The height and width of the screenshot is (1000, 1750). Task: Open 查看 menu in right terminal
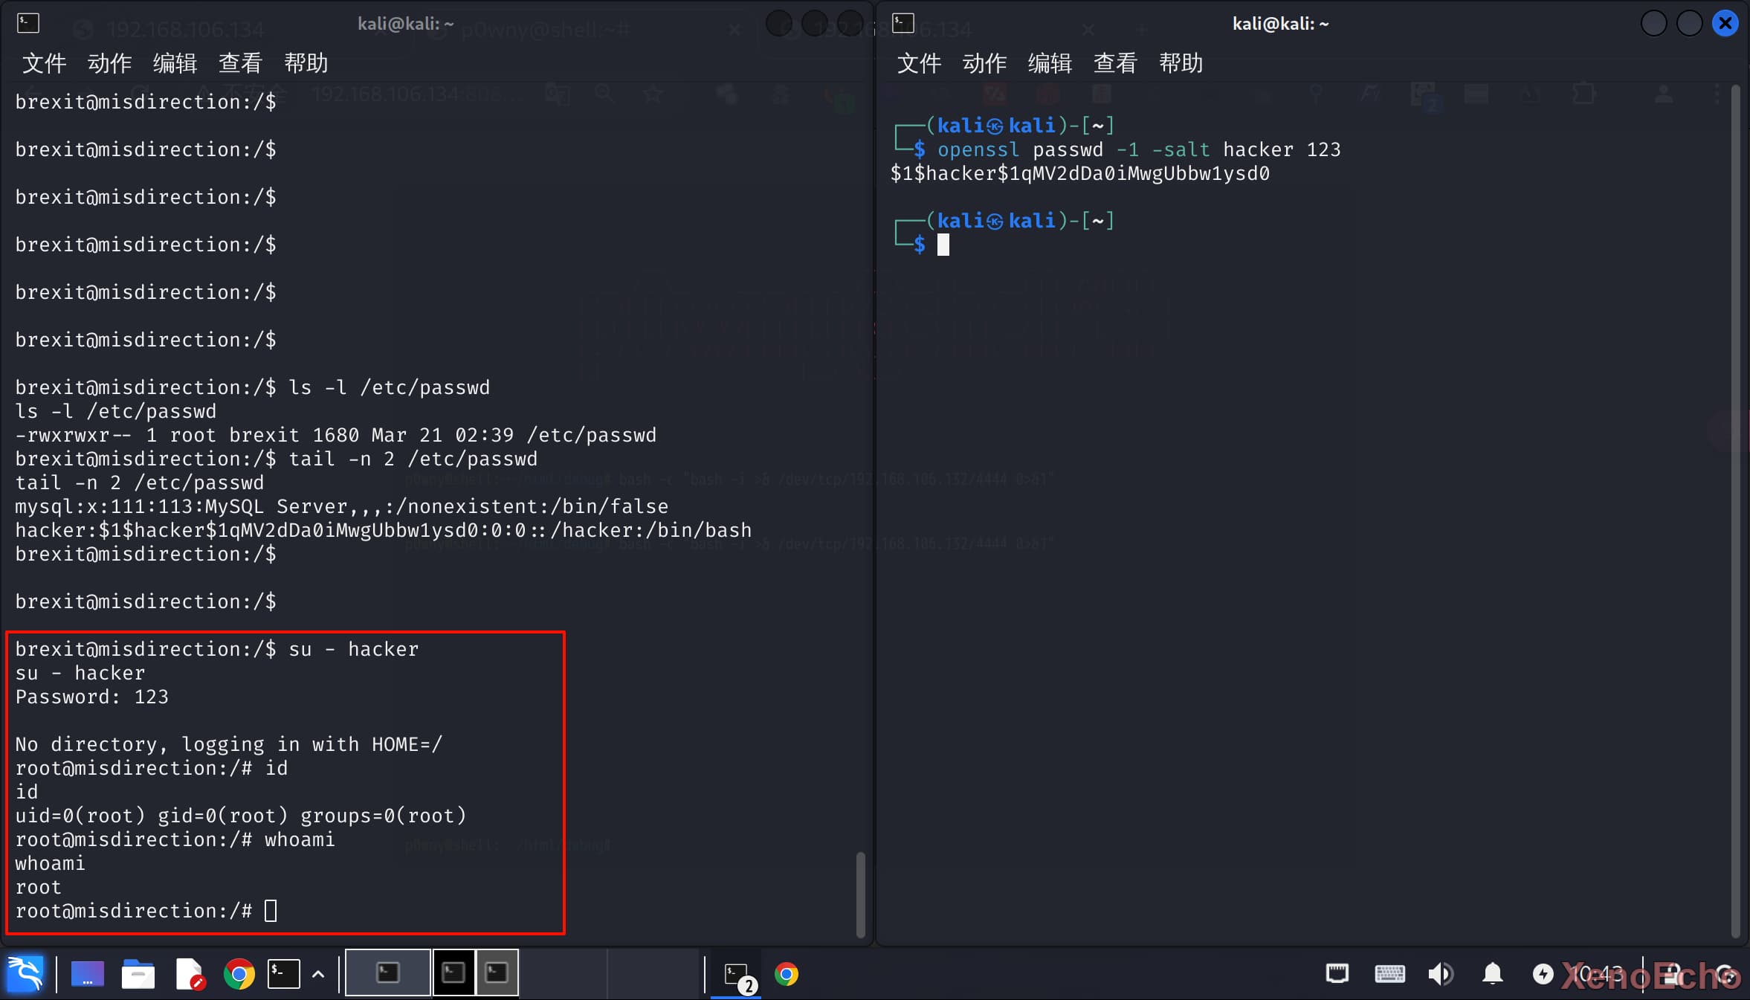pyautogui.click(x=1115, y=63)
